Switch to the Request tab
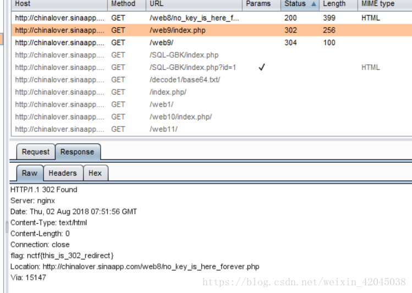 36,152
